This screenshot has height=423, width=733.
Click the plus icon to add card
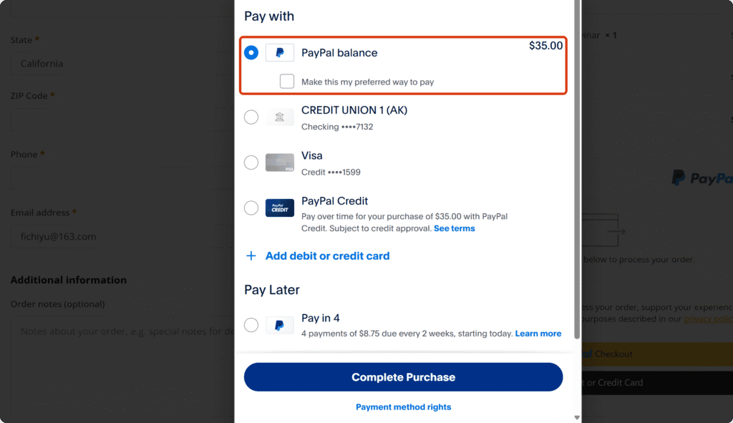point(251,256)
